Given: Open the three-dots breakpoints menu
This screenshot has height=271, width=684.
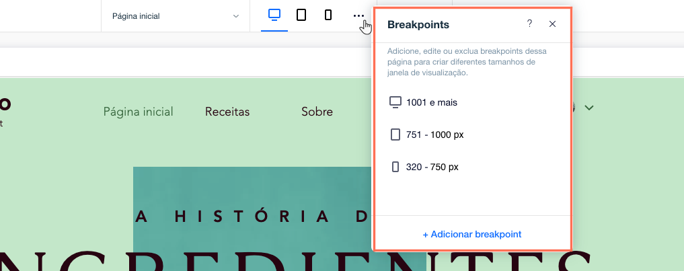Looking at the screenshot, I should pos(358,16).
